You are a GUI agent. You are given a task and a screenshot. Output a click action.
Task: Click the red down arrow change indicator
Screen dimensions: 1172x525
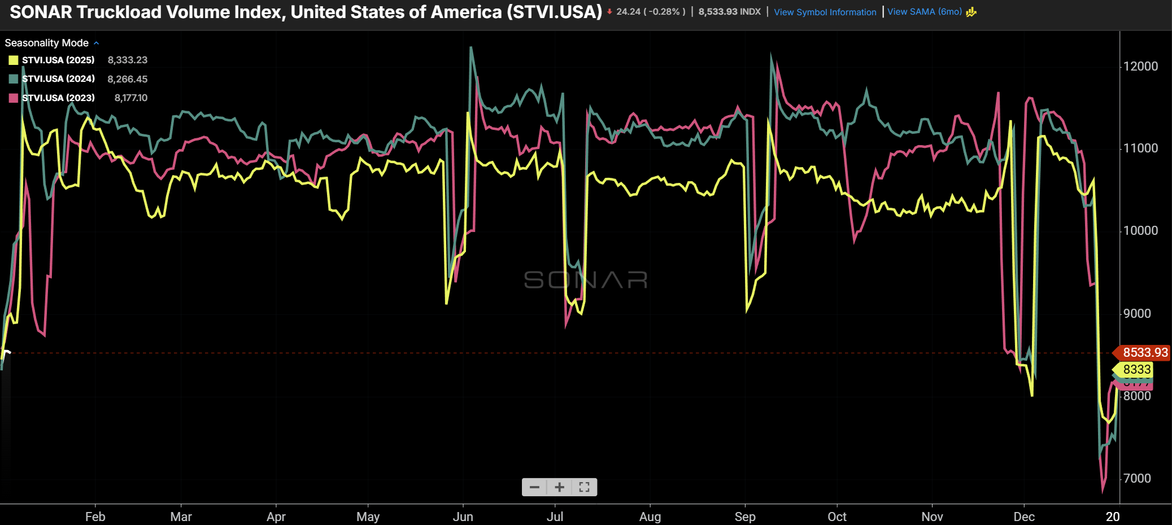(609, 12)
